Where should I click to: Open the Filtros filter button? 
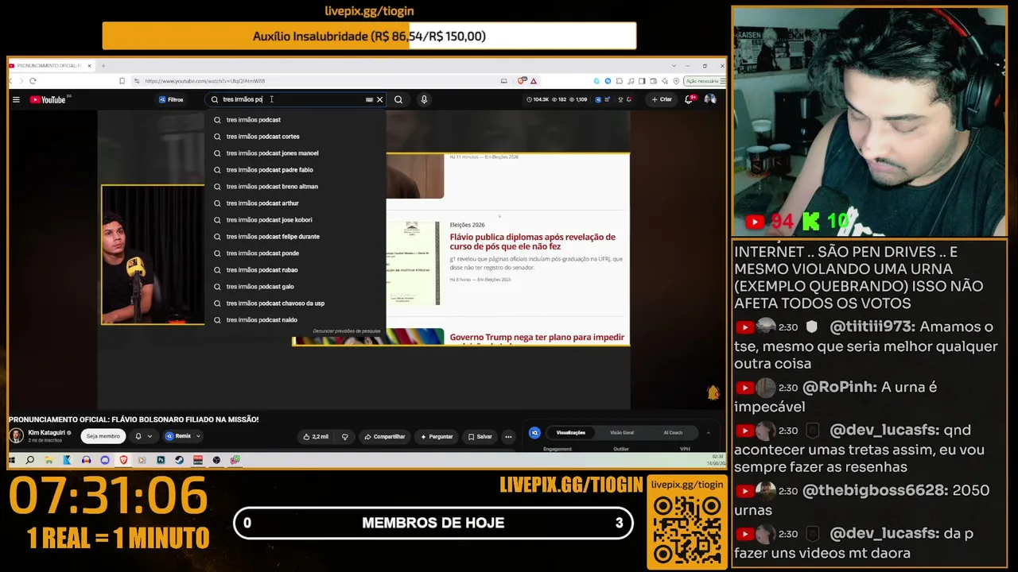pos(171,99)
